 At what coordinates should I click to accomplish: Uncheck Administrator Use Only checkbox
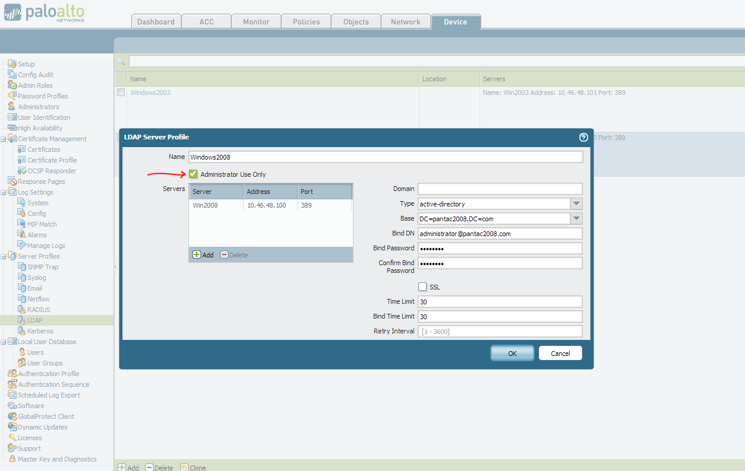click(193, 174)
